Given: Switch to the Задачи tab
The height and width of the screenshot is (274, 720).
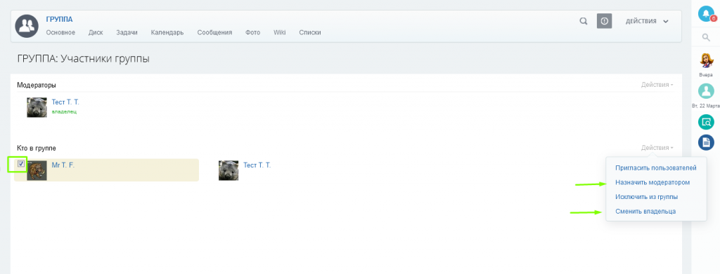Looking at the screenshot, I should (127, 32).
